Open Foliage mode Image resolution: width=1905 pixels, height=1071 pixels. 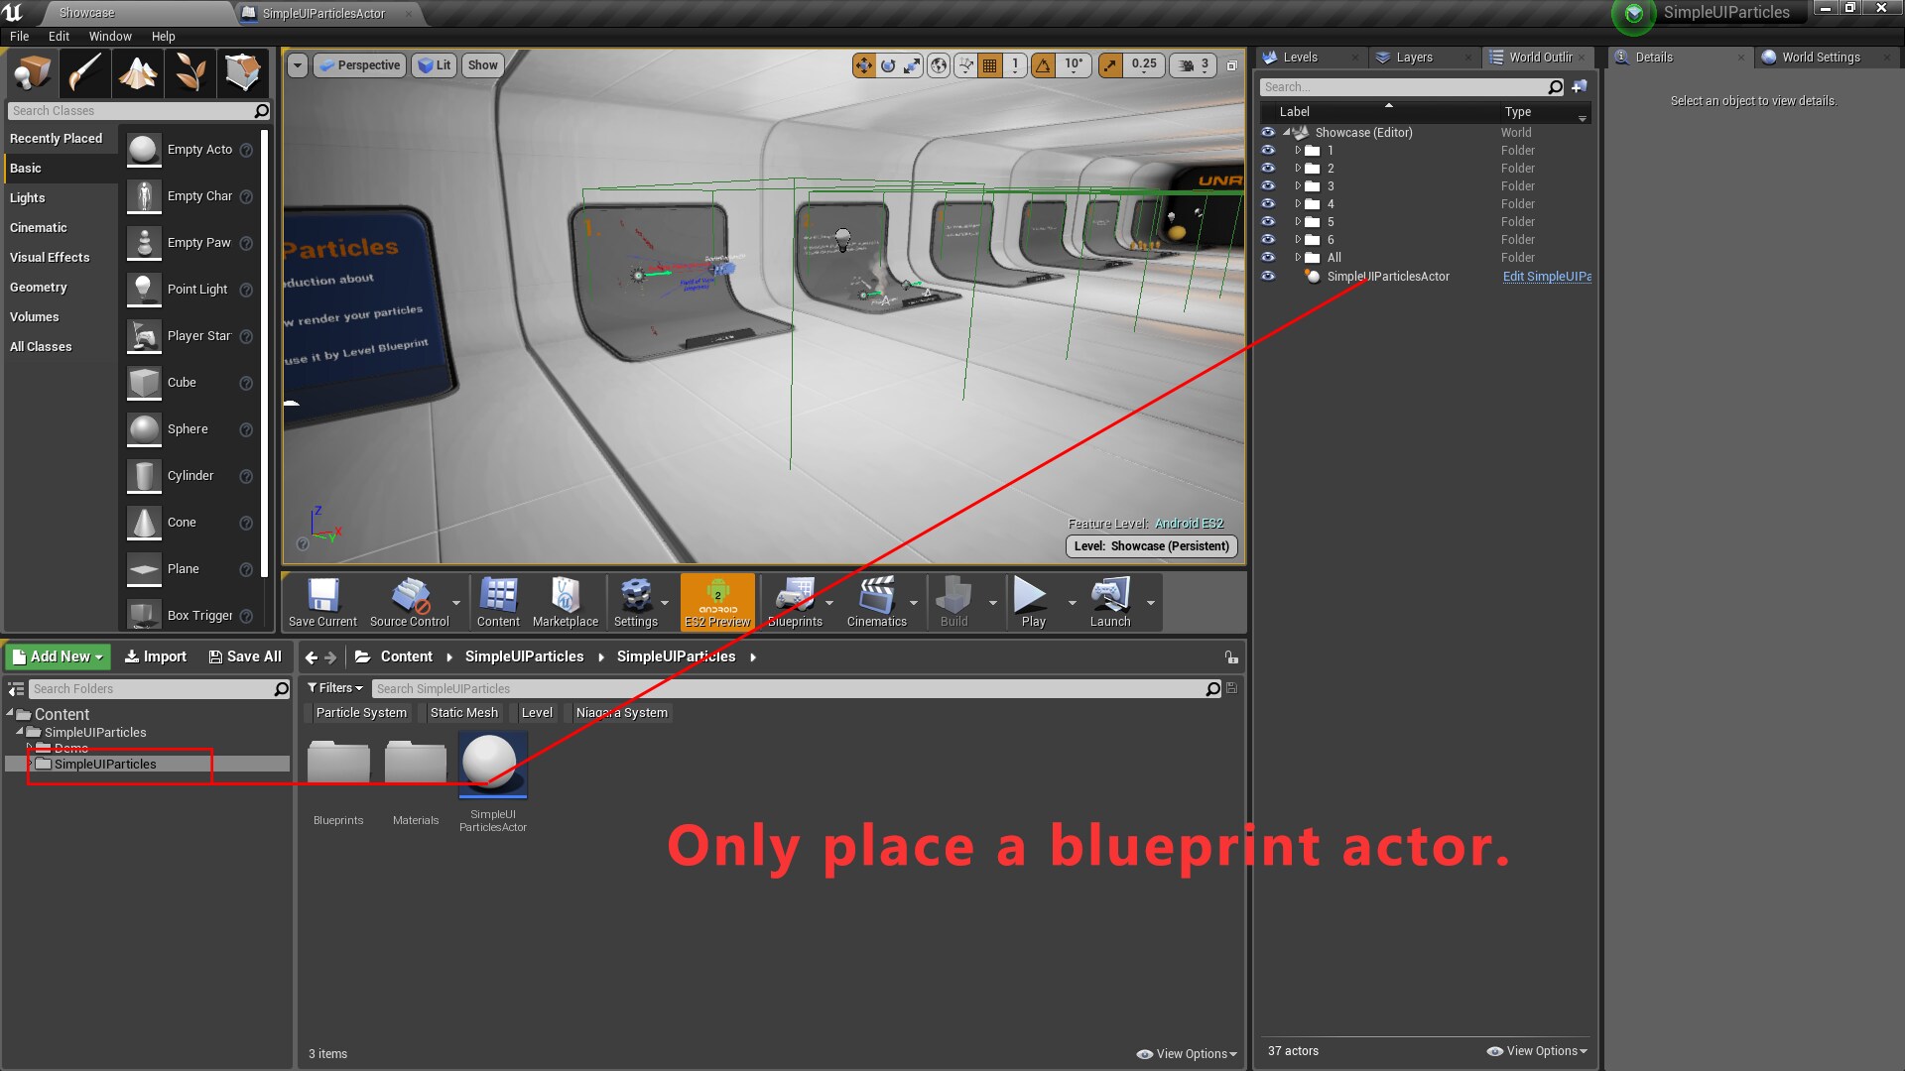click(189, 72)
